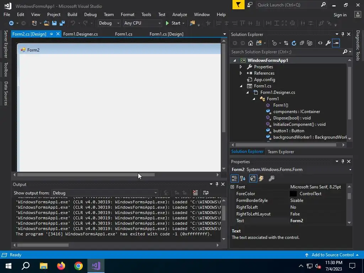Open the Send Feedback icon beside Quick Launch
The height and width of the screenshot is (273, 364).
click(250, 5)
